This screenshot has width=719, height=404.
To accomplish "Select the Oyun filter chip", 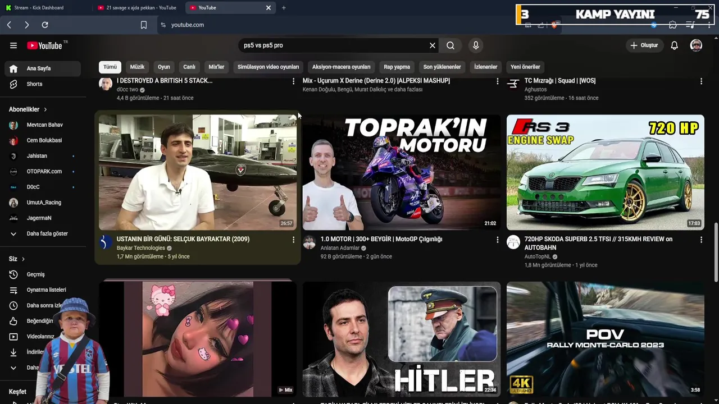I will click(164, 67).
